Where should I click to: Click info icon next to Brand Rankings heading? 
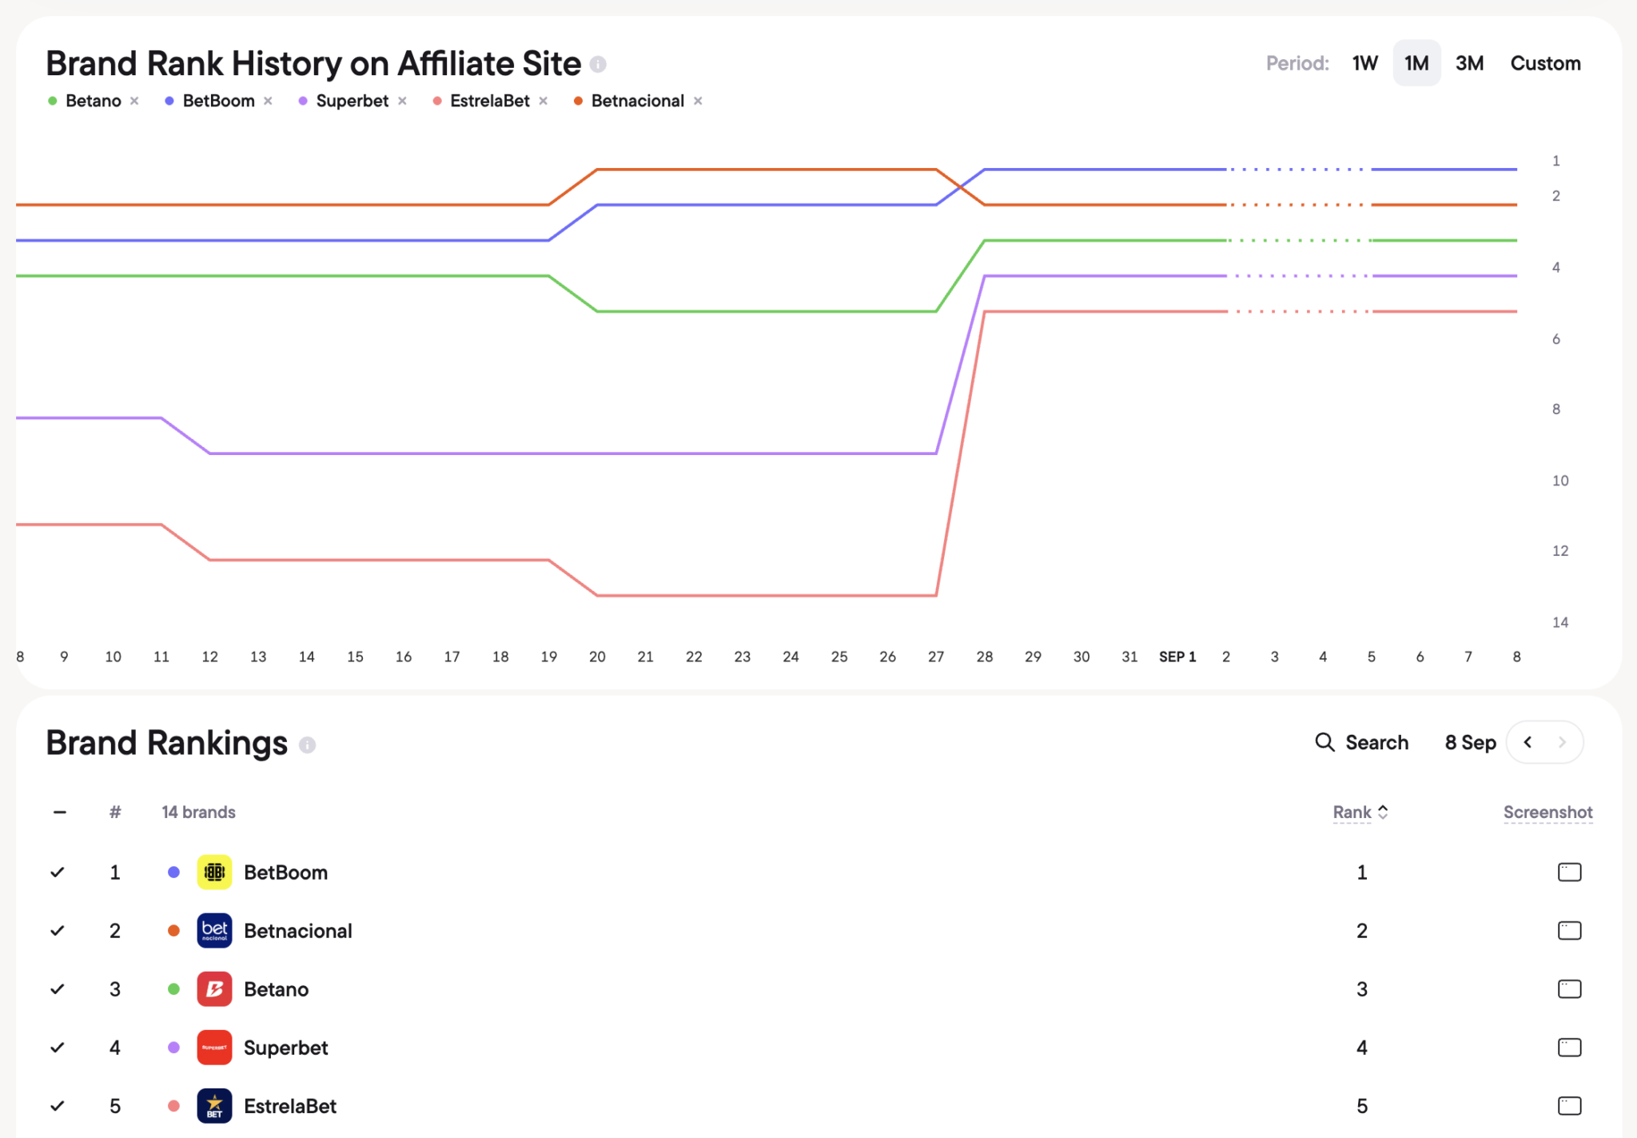tap(308, 745)
